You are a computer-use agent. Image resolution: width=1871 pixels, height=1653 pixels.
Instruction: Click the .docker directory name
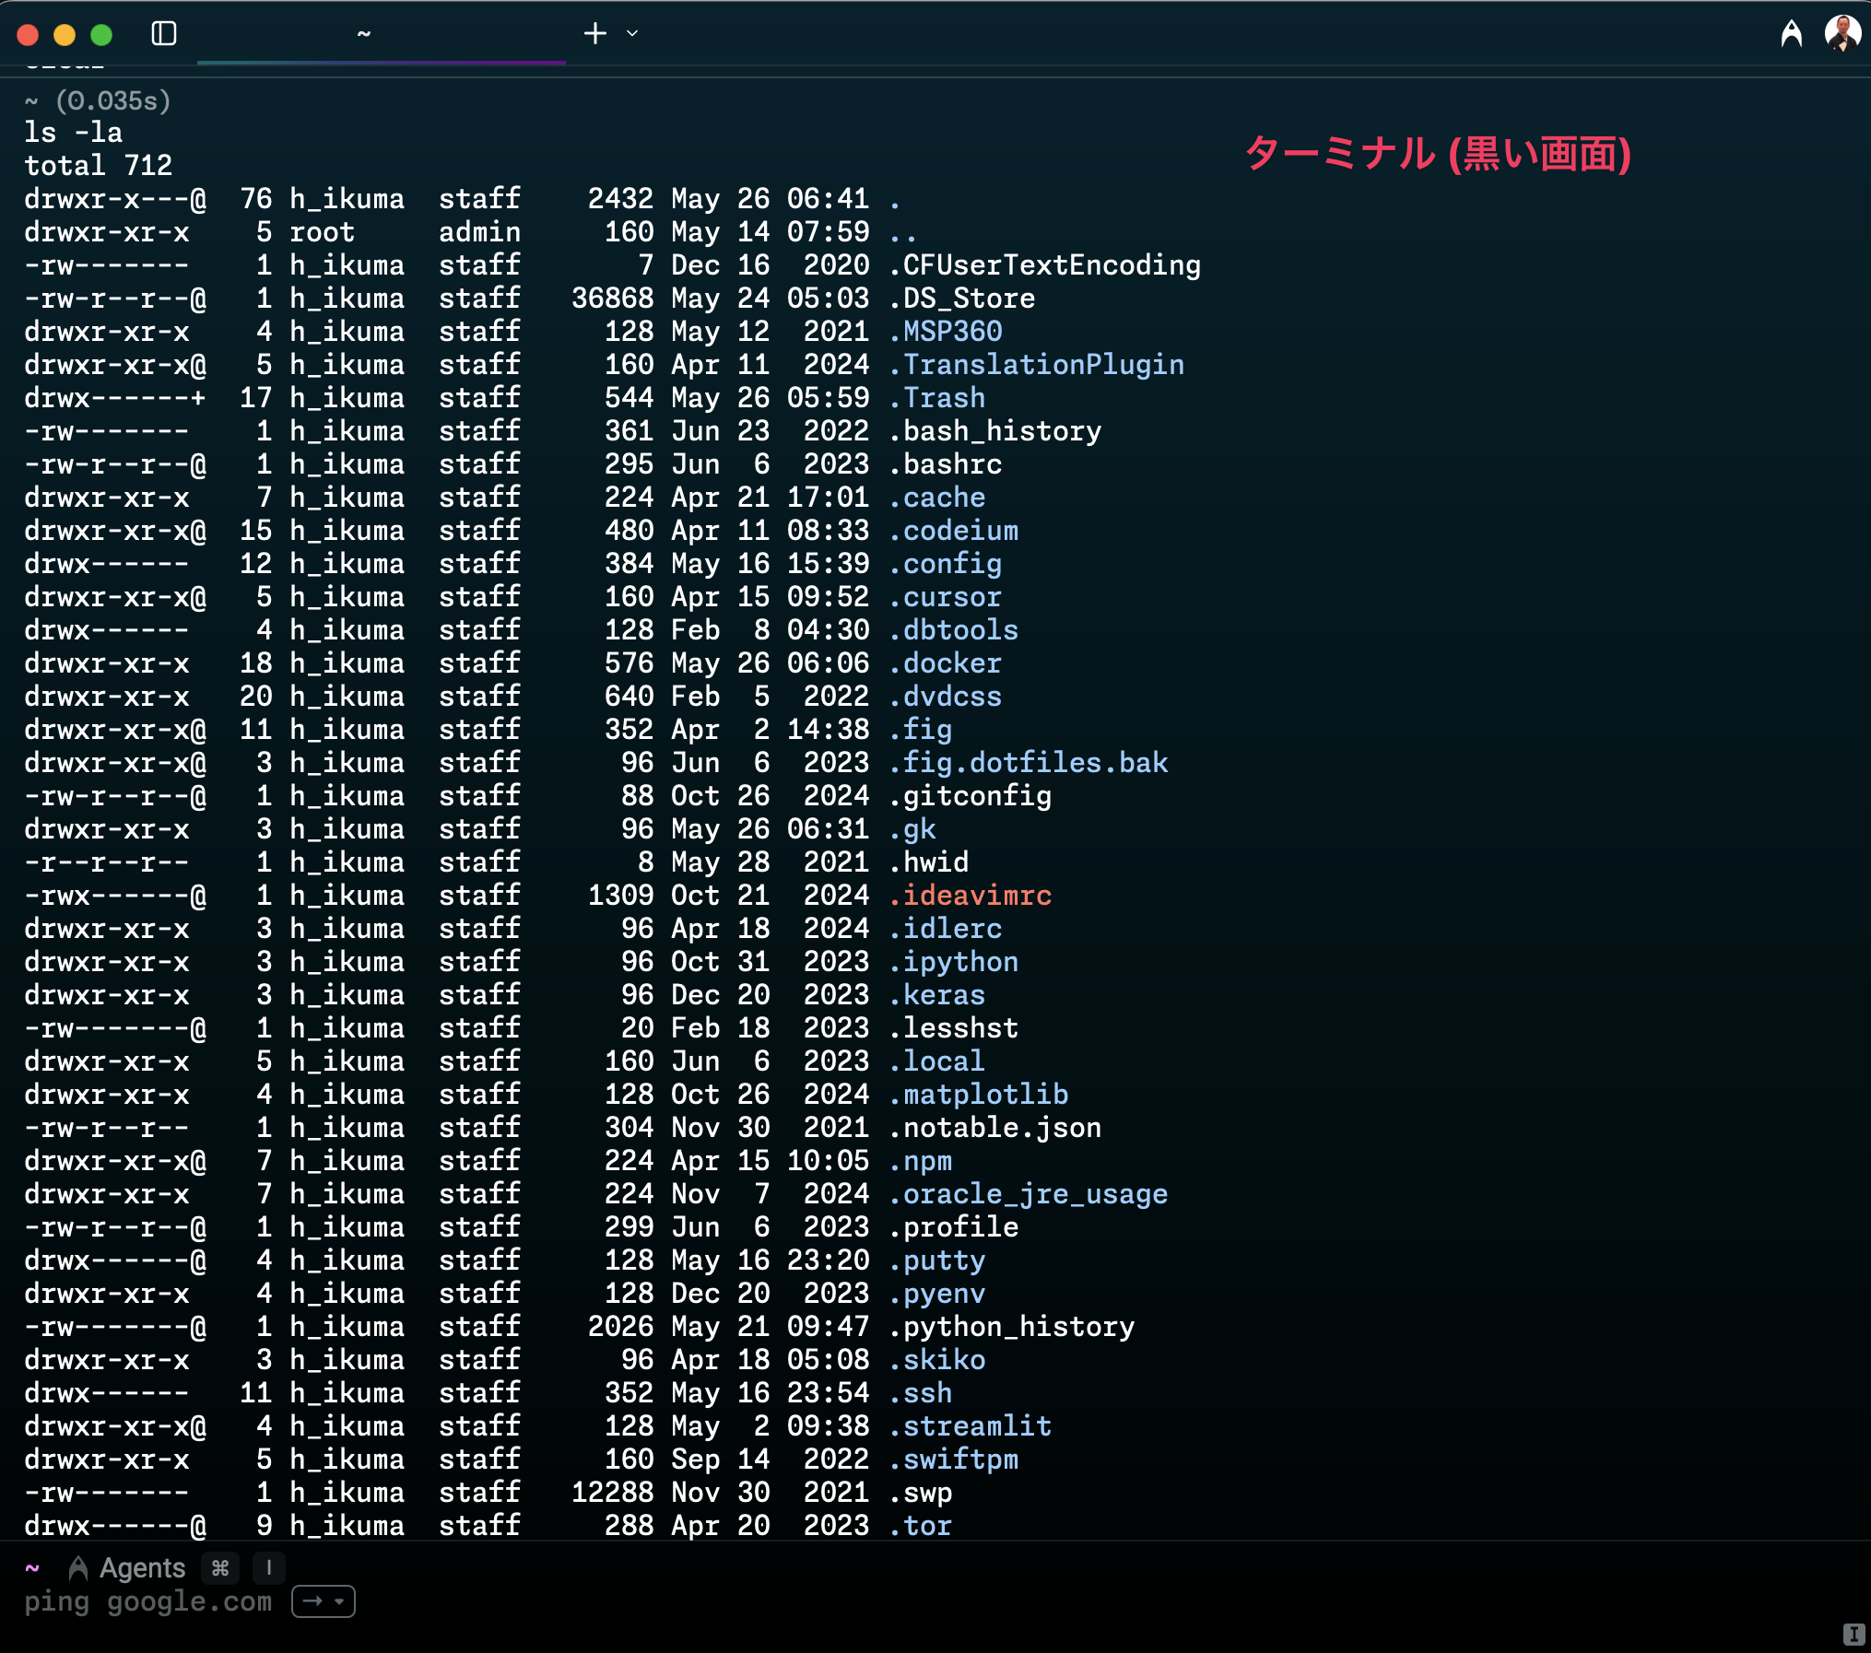pyautogui.click(x=945, y=663)
